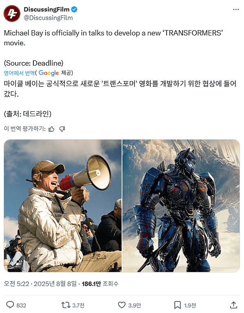Click the 186.1만 view count

pos(91,284)
